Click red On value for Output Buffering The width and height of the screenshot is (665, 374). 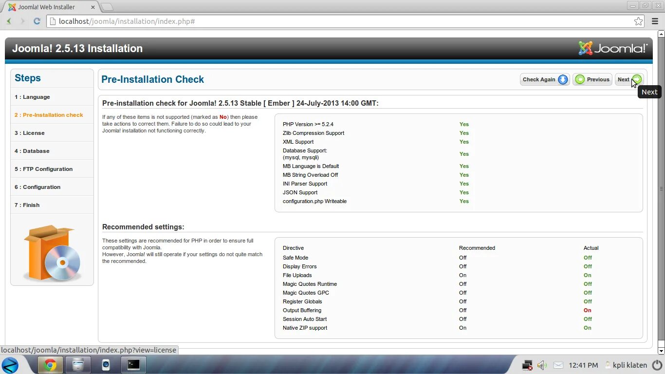(587, 310)
